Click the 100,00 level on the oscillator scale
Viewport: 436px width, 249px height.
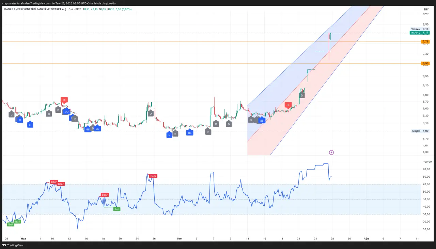(427, 162)
